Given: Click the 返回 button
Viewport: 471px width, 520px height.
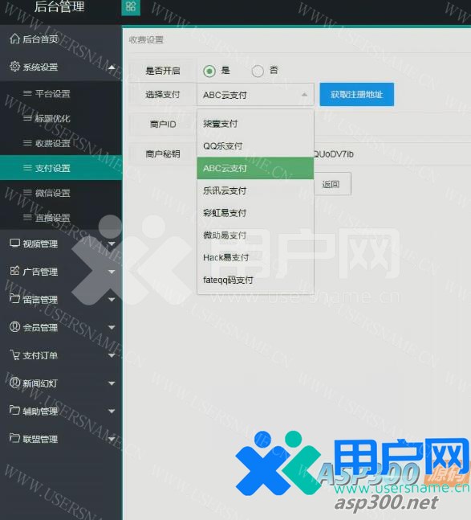Looking at the screenshot, I should point(331,184).
